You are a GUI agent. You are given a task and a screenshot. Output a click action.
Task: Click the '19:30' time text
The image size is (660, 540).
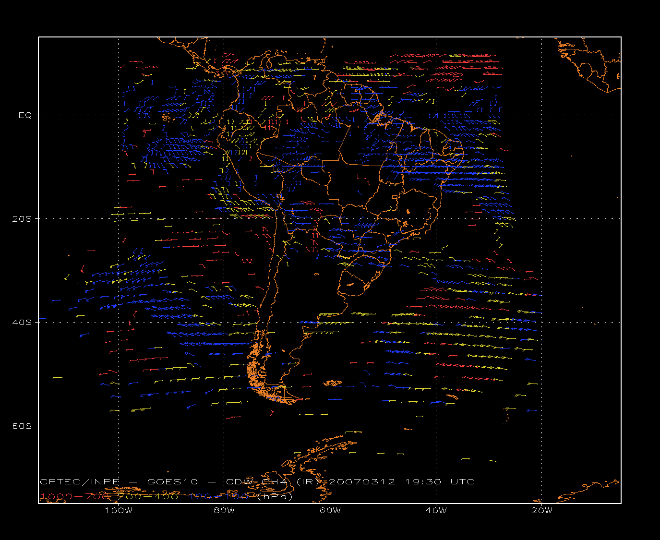point(423,481)
